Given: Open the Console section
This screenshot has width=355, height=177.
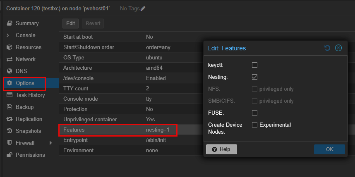Looking at the screenshot, I should coord(31,35).
